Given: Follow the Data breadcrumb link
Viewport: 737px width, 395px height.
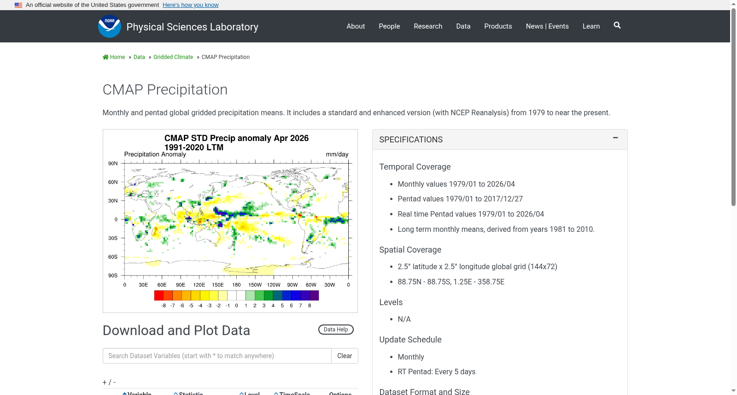Looking at the screenshot, I should coord(139,57).
